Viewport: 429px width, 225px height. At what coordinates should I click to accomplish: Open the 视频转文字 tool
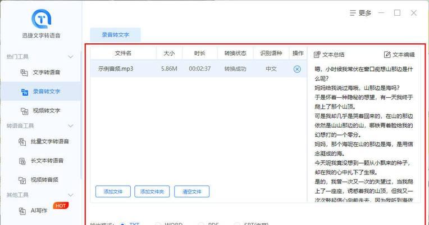(x=40, y=111)
